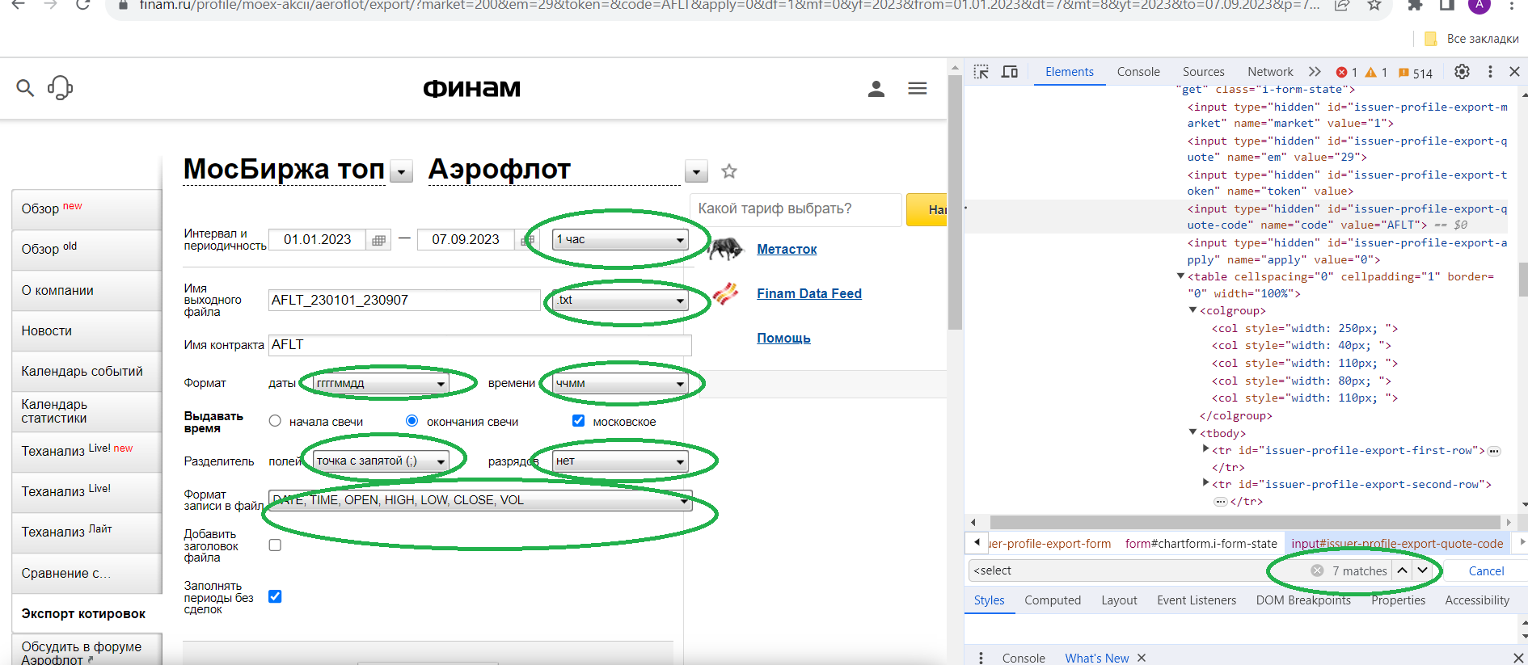Open calendar picker for start date 01.01.2023

coord(378,240)
